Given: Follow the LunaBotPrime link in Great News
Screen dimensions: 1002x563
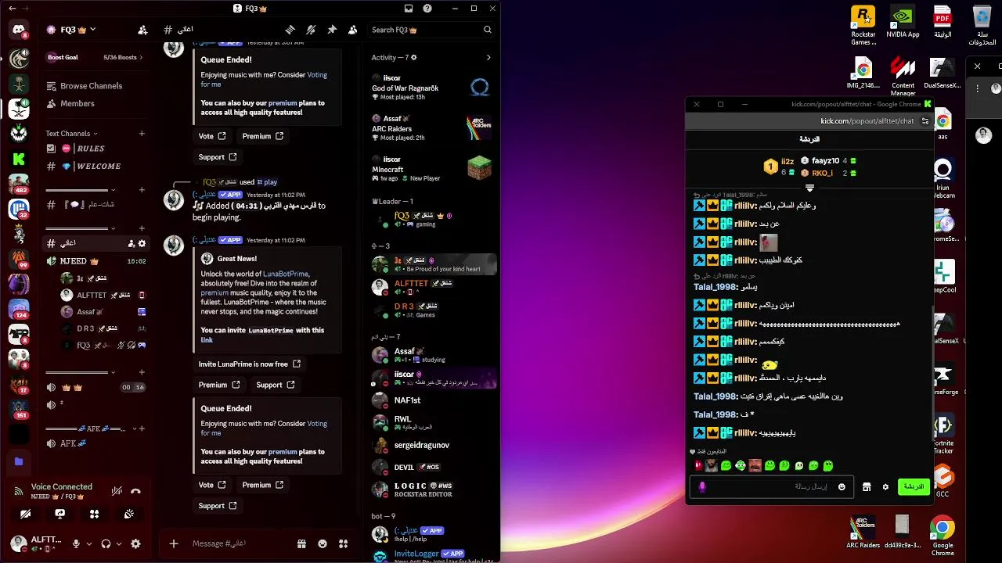Looking at the screenshot, I should (286, 274).
